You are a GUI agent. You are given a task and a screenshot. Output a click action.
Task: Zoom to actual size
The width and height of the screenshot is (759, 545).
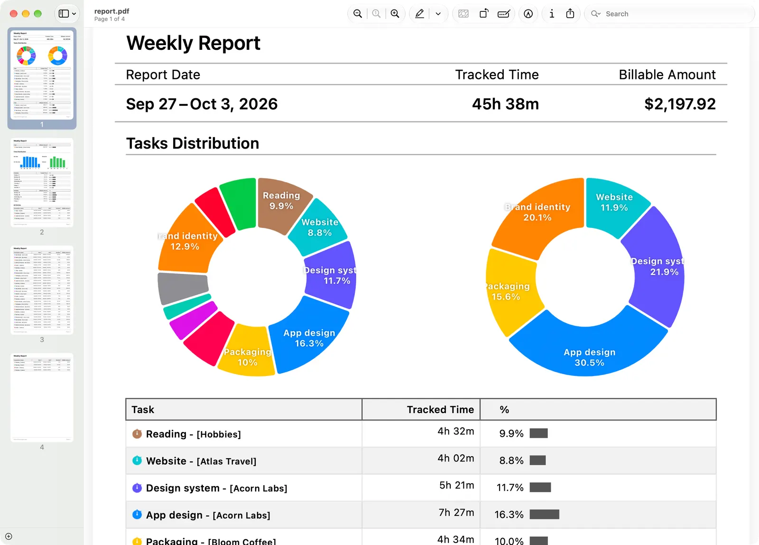tap(376, 14)
